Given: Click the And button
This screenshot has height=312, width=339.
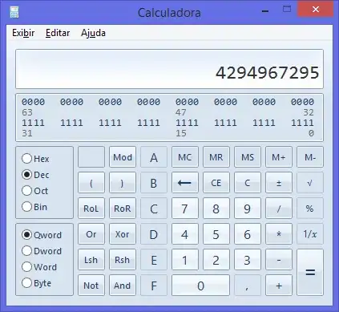Looking at the screenshot, I should 123,286.
